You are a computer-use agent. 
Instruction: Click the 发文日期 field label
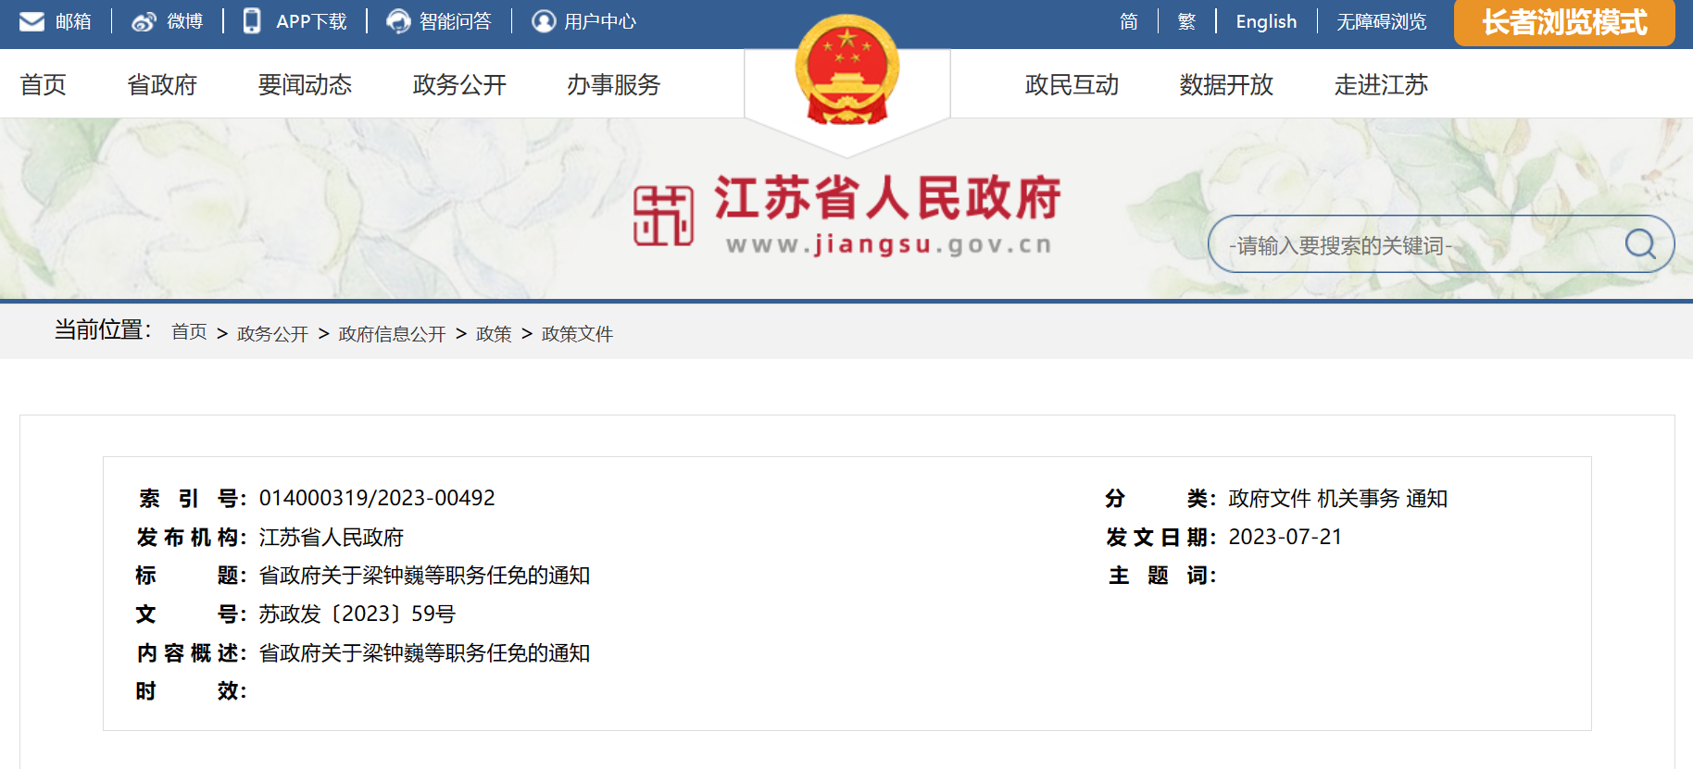1161,537
